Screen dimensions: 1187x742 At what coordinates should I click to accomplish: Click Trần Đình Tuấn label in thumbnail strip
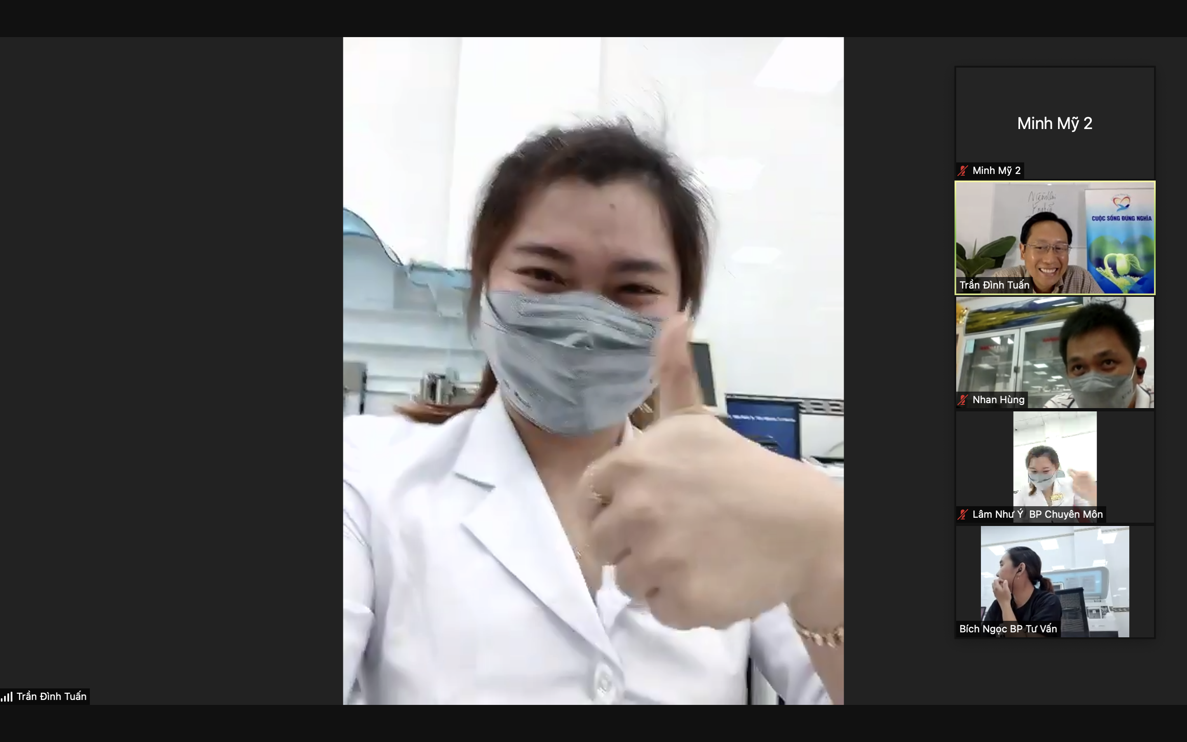pyautogui.click(x=994, y=285)
